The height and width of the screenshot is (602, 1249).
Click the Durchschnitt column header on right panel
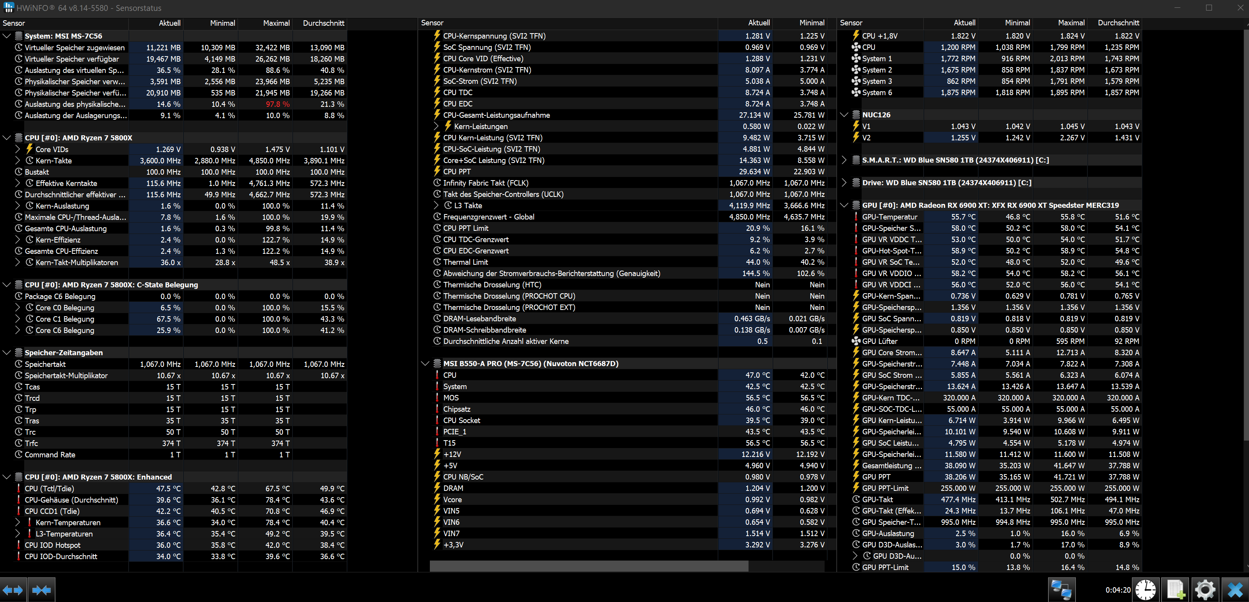(1118, 23)
